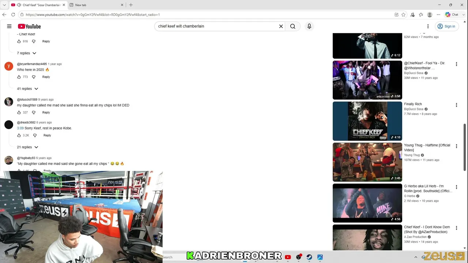The image size is (468, 263).
Task: Submit search with the magnifying glass
Action: point(292,26)
